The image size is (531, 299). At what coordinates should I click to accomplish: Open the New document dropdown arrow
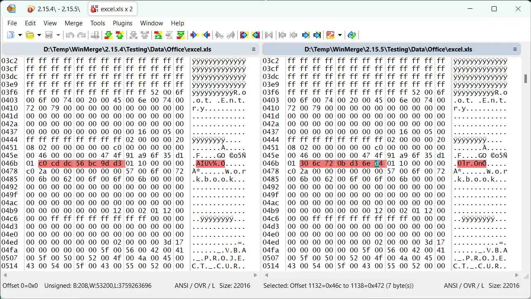click(x=19, y=35)
